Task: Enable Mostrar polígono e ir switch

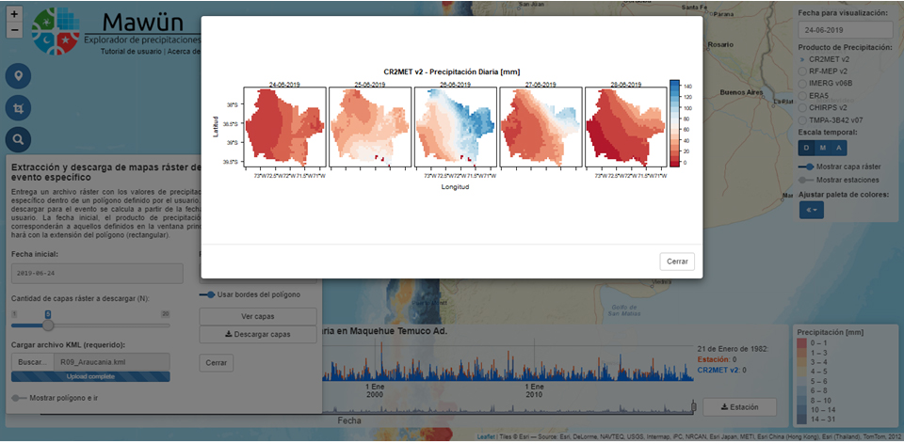Action: point(19,398)
